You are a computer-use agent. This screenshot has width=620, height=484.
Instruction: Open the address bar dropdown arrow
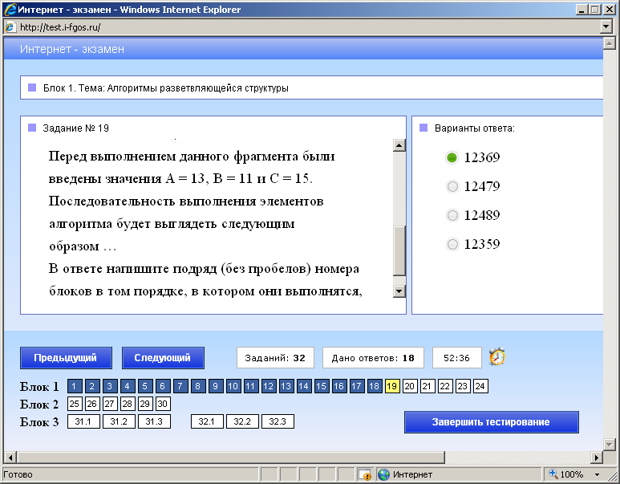coord(606,27)
